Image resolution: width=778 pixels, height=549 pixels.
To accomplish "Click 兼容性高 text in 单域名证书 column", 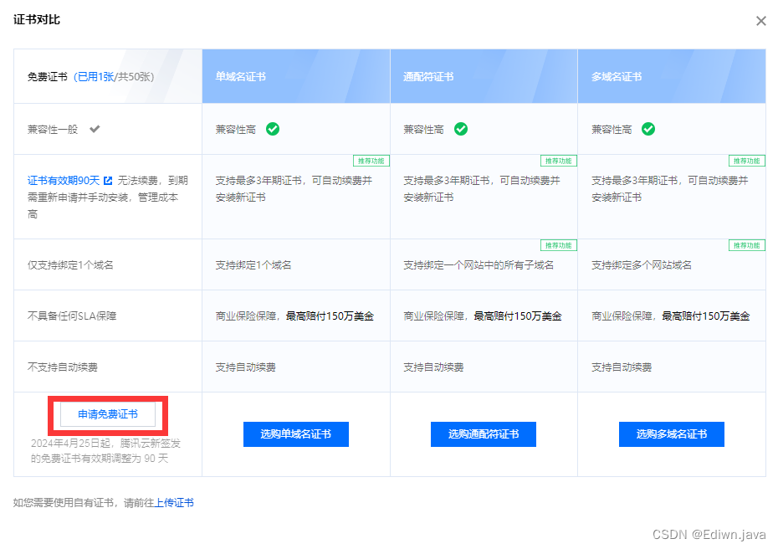I will point(236,130).
